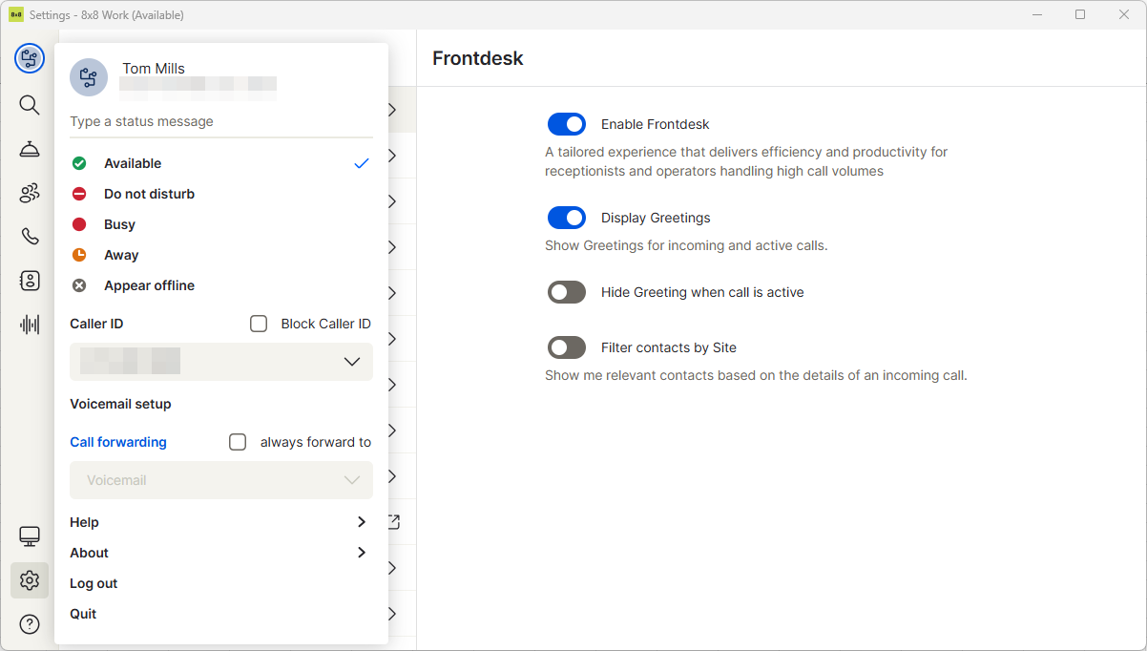The height and width of the screenshot is (651, 1147).
Task: Click the external link icon behind menu
Action: pos(393,522)
